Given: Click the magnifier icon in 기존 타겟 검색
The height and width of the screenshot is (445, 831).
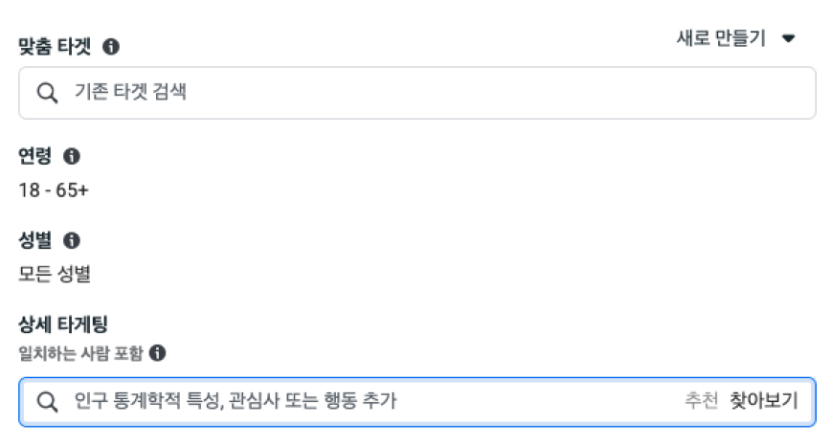Looking at the screenshot, I should pos(47,93).
